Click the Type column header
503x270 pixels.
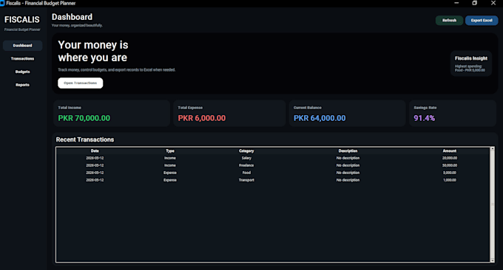[x=170, y=150]
